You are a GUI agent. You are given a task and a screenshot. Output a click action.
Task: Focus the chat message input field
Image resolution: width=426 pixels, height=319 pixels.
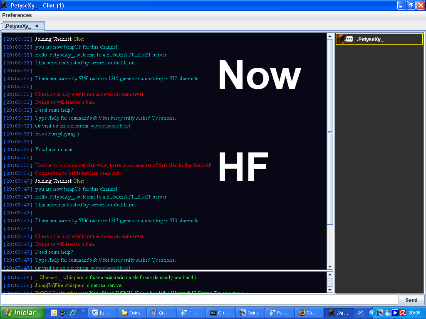tap(199, 300)
